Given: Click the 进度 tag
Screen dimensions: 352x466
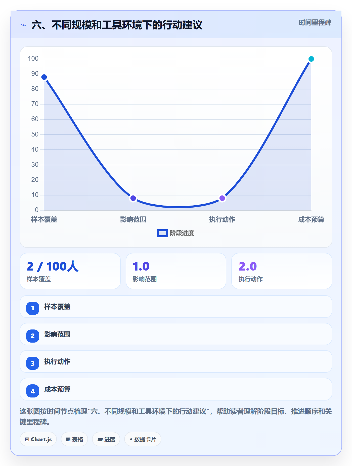Looking at the screenshot, I should click(x=106, y=439).
